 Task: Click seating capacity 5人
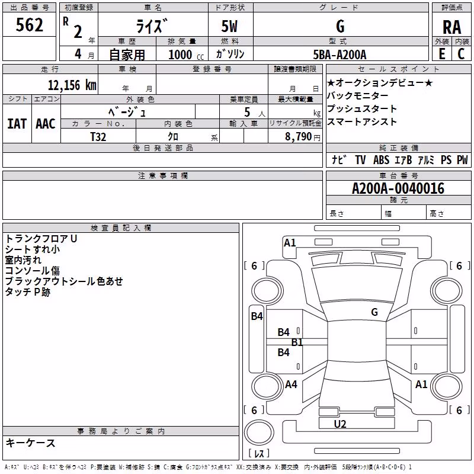[255, 112]
